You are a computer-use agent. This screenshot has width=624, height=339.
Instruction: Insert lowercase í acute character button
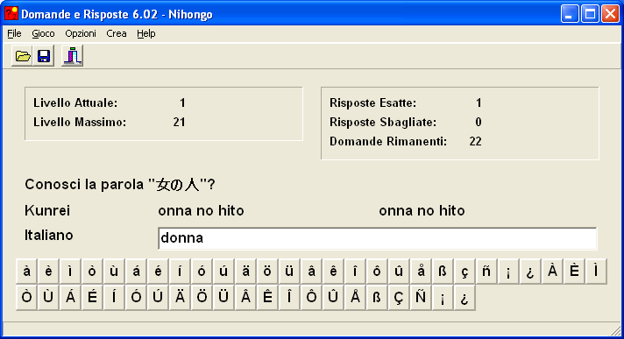click(180, 272)
